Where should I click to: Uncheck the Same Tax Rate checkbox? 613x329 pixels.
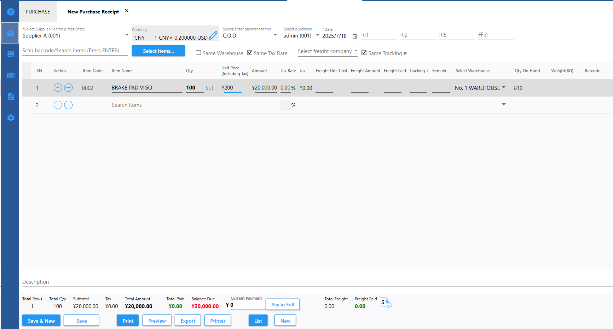pyautogui.click(x=250, y=53)
